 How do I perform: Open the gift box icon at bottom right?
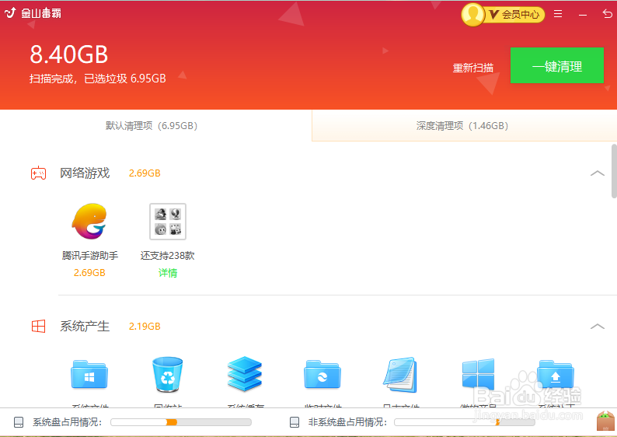605,421
